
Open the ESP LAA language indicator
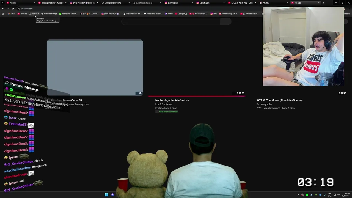pyautogui.click(x=330, y=195)
